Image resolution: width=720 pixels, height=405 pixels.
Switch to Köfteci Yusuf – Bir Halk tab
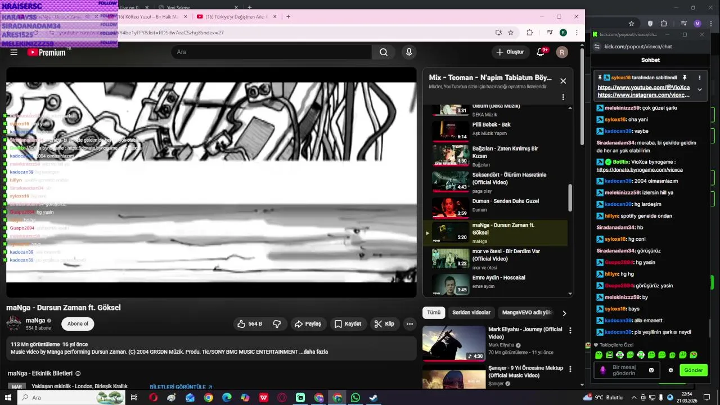click(x=147, y=17)
